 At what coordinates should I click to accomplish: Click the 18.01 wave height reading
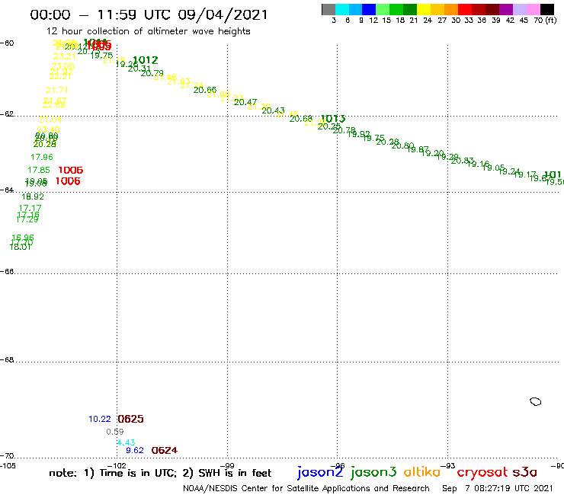[x=21, y=247]
